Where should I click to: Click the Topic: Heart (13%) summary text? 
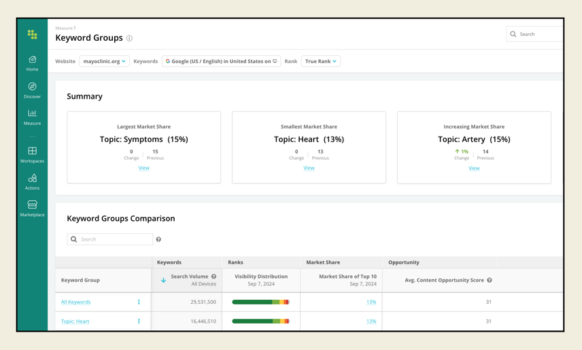[309, 139]
